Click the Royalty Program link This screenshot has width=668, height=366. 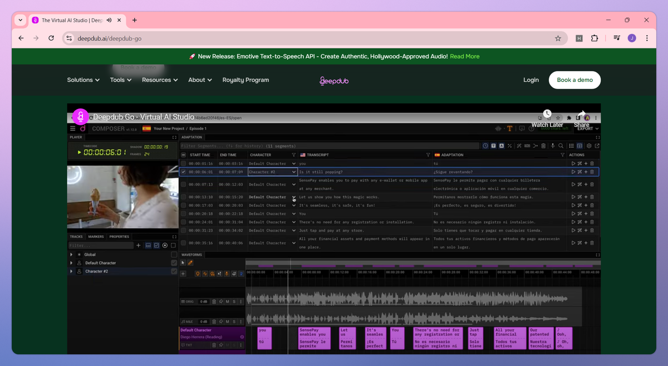245,80
